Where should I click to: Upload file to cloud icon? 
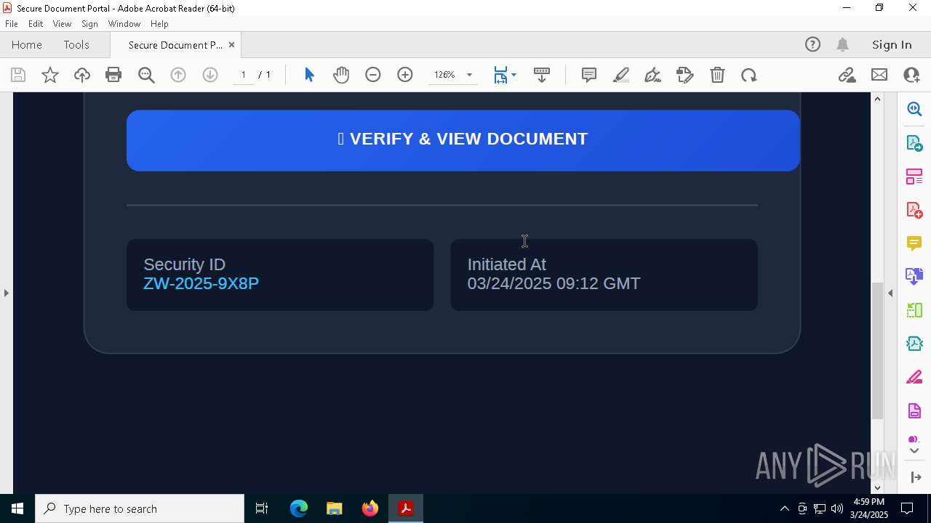click(x=82, y=75)
